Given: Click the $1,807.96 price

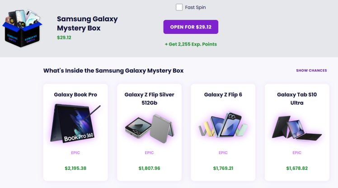Looking at the screenshot, I should (149, 169).
